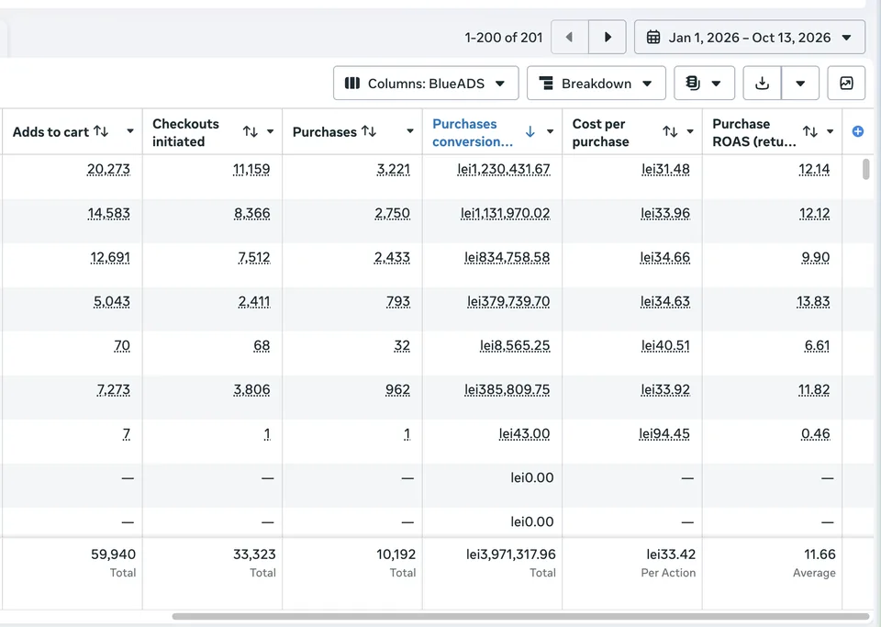Open Checkouts initiated column menu

pos(270,131)
